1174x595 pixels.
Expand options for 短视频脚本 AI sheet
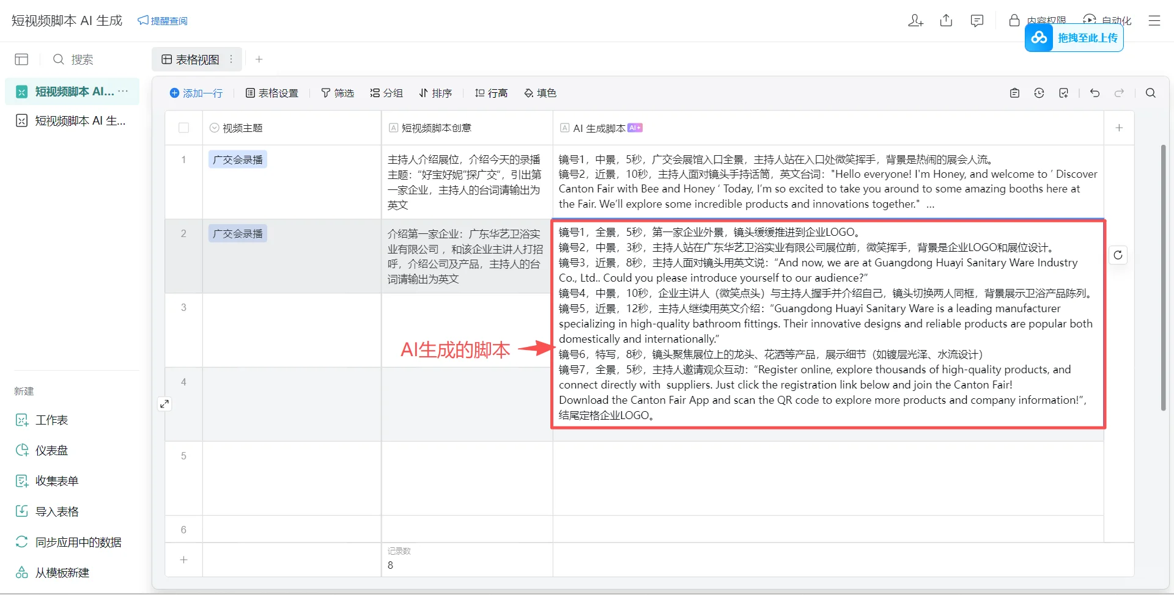pyautogui.click(x=123, y=91)
